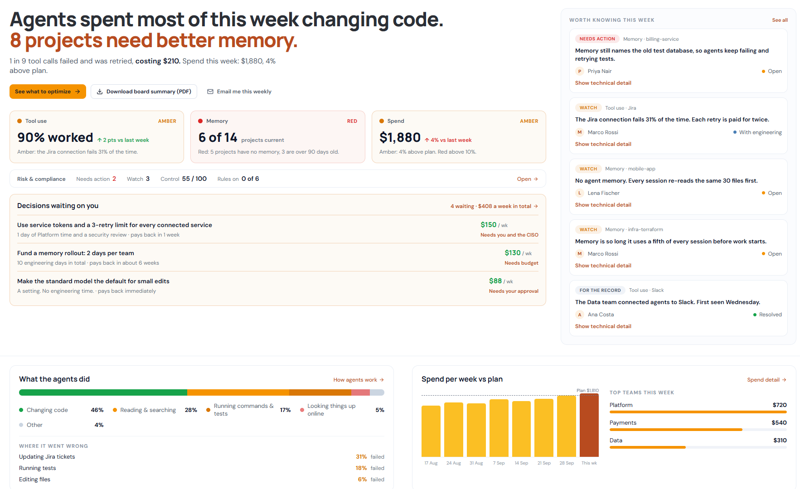The image size is (800, 489).
Task: Click Marco Rossi's avatar in infra-terraform card
Action: click(x=579, y=254)
